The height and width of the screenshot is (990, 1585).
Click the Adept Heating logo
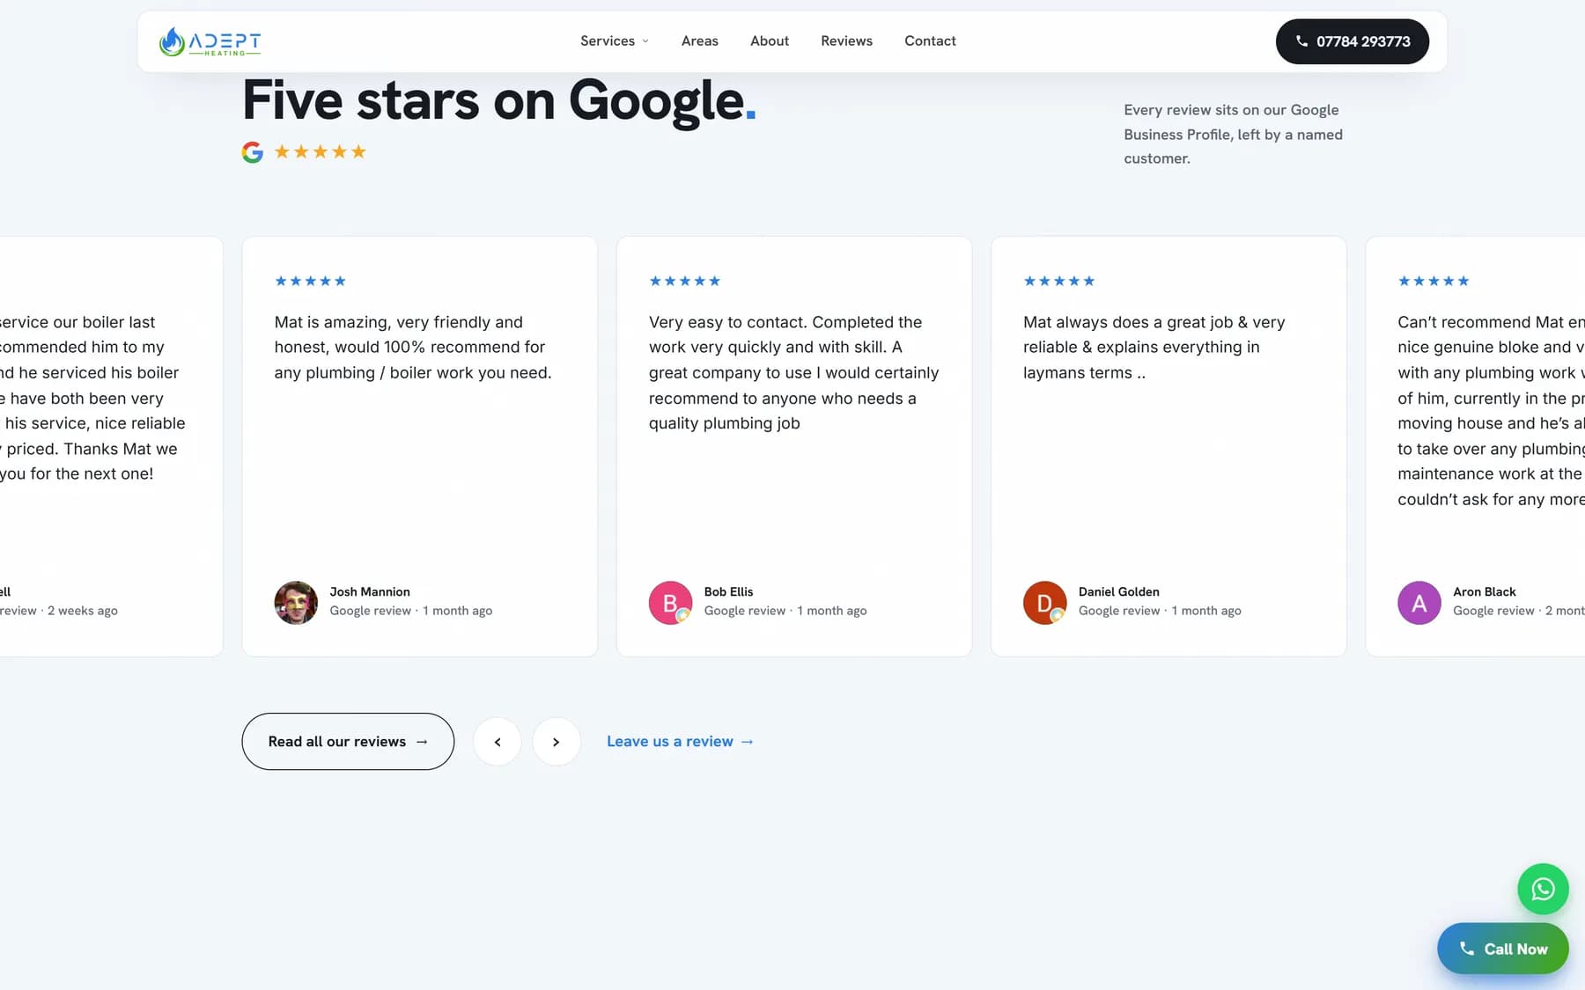point(210,41)
